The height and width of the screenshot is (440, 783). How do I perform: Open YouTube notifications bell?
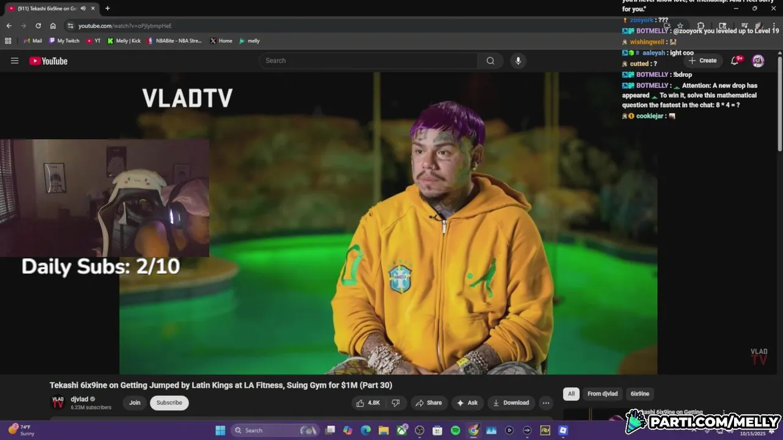[x=736, y=61]
